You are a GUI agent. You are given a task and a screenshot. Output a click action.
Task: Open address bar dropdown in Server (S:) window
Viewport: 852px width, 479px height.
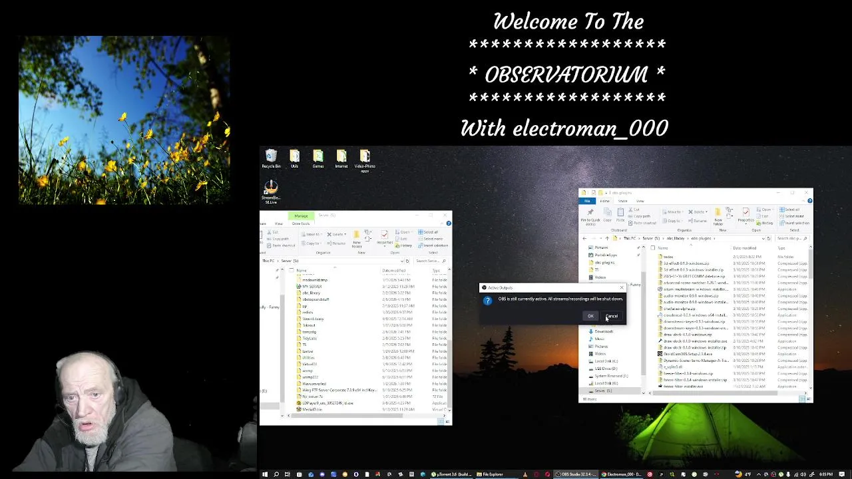click(x=402, y=261)
